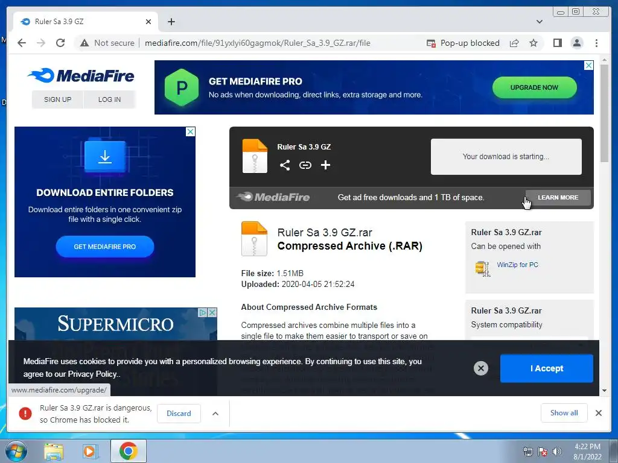Dismiss the cookie notice with X

481,368
